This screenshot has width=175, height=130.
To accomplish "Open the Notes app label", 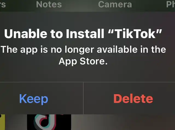I will pyautogui.click(x=49, y=4).
